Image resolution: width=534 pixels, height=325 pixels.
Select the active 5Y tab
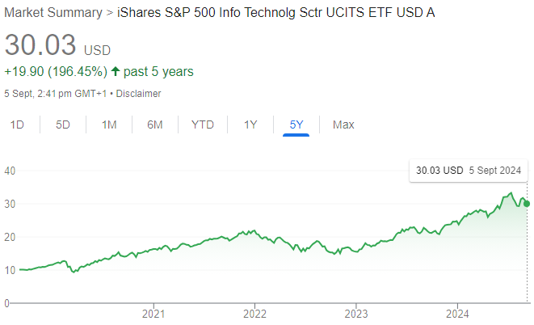click(x=296, y=125)
